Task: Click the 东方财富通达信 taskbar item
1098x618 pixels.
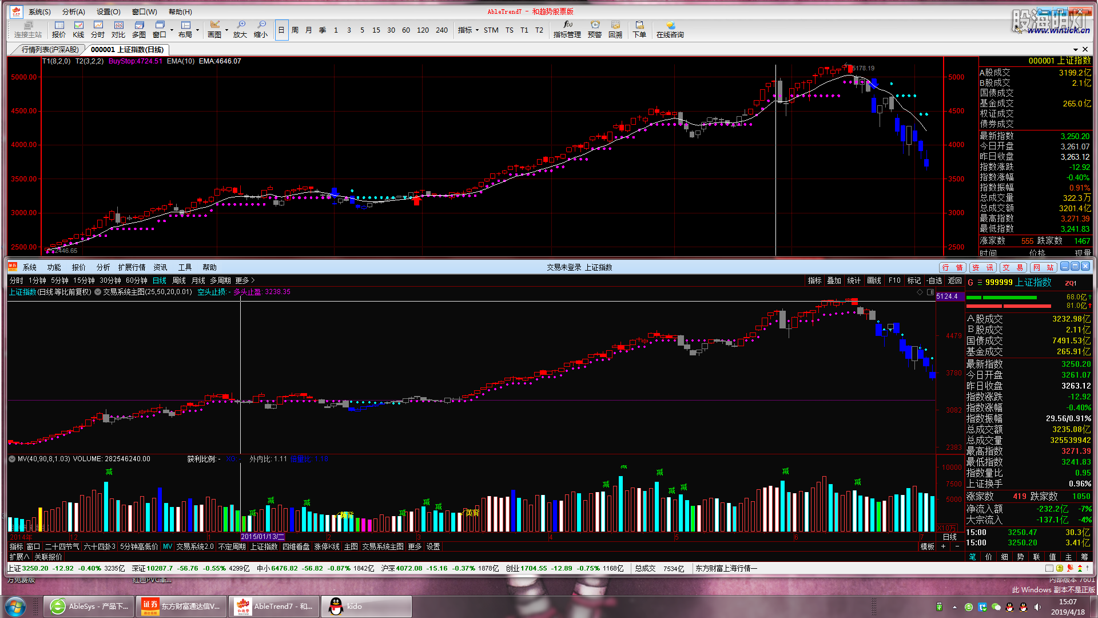Action: click(x=181, y=606)
